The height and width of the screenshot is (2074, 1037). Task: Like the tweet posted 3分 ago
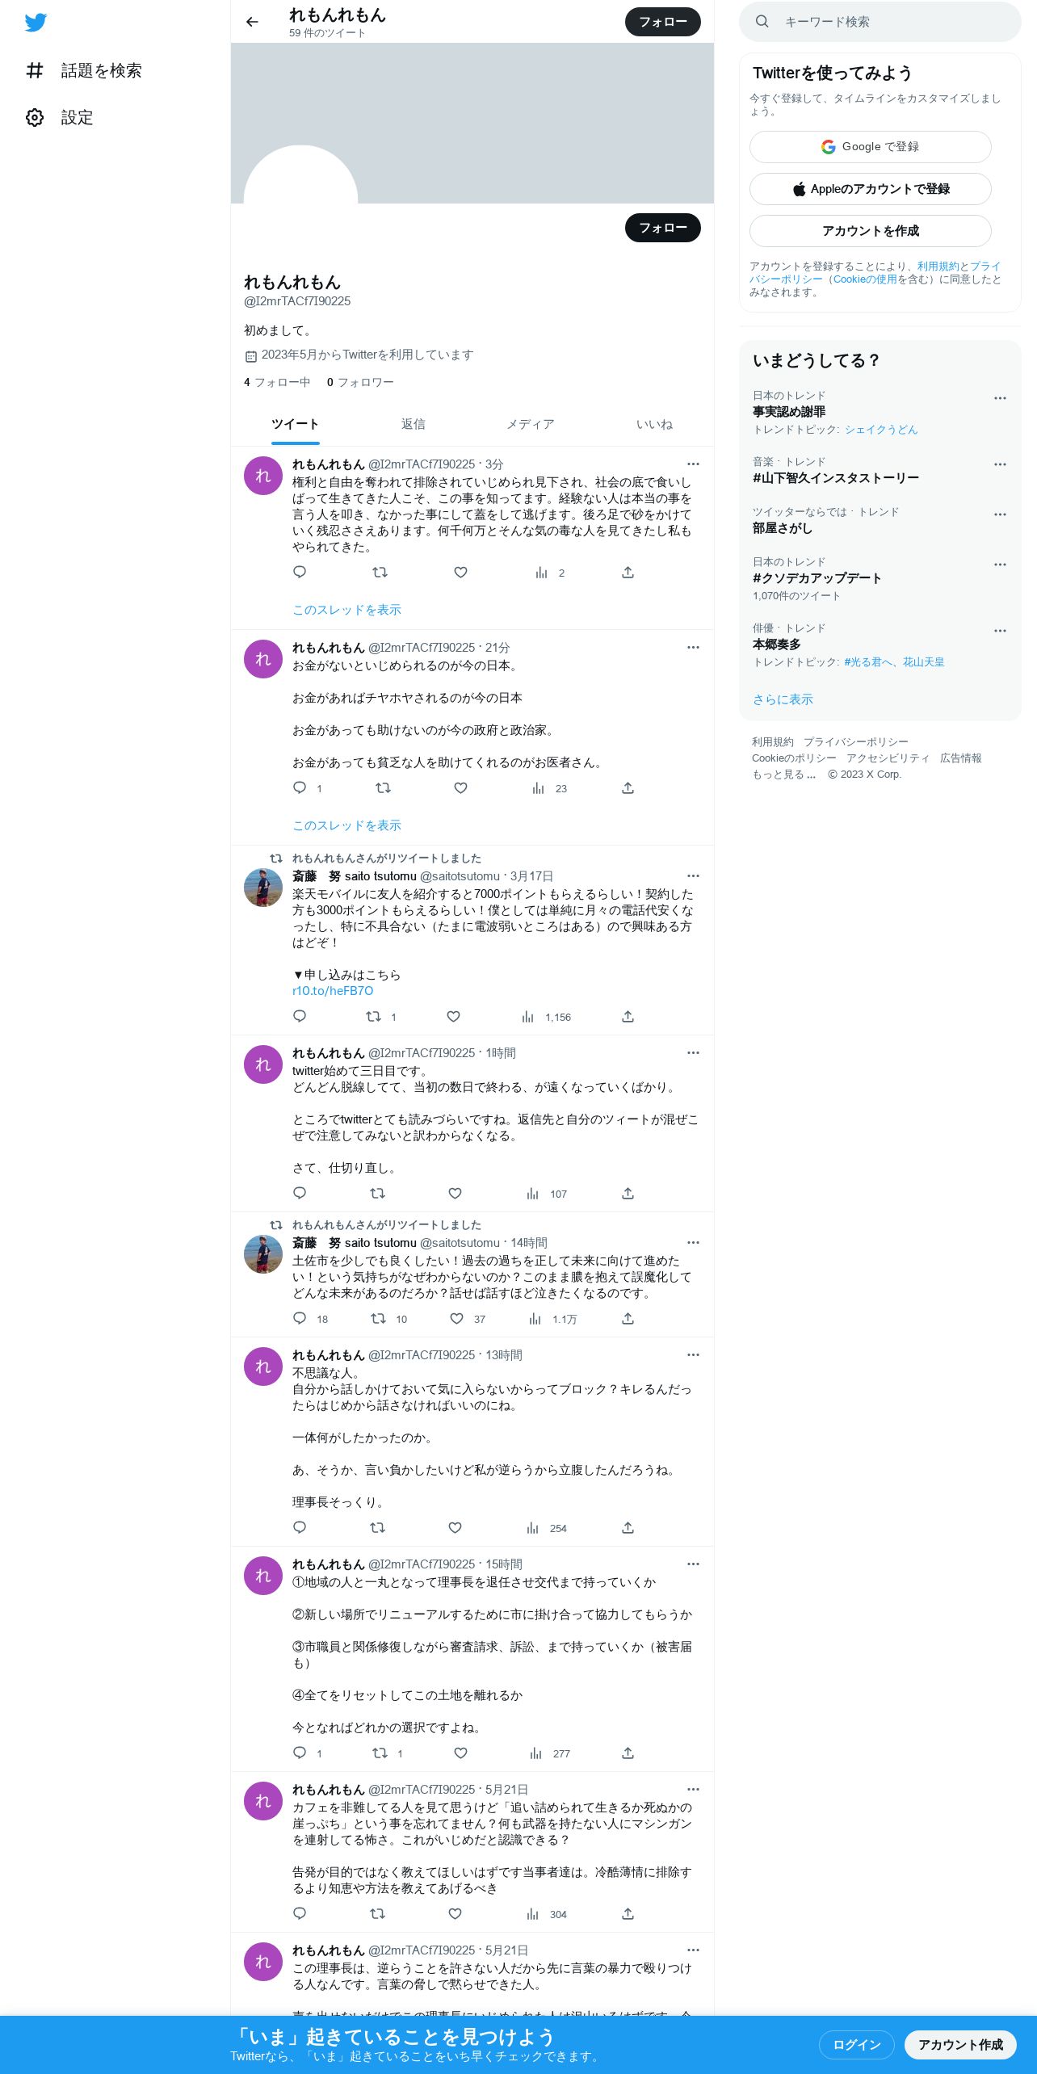460,573
